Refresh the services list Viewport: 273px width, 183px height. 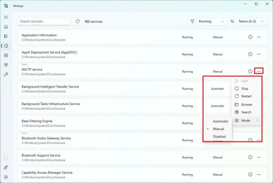point(78,21)
